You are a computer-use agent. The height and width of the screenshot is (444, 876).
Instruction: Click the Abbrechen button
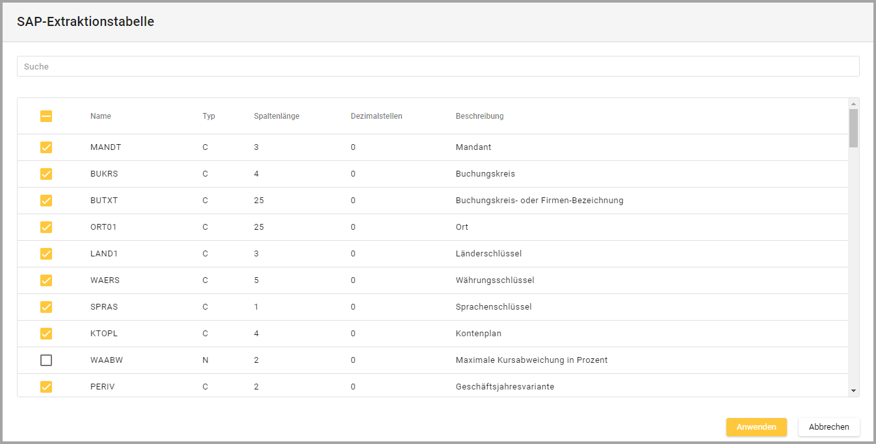point(829,427)
